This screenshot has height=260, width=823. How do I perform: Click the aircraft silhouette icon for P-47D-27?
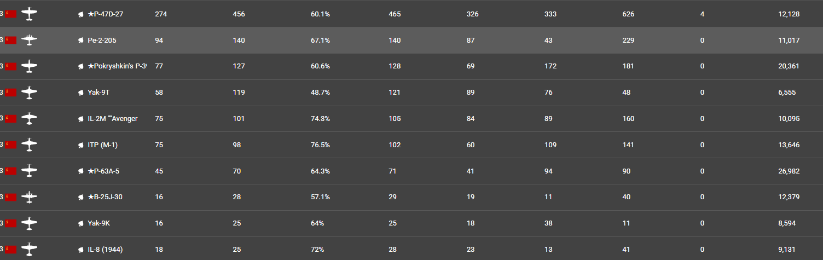[x=30, y=14]
